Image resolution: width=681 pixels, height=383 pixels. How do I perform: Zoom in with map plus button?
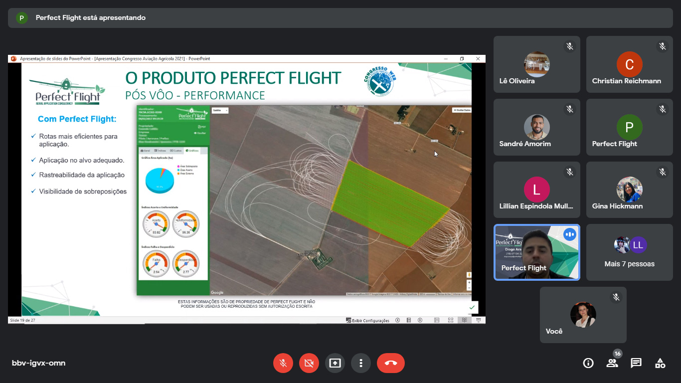coord(469,282)
